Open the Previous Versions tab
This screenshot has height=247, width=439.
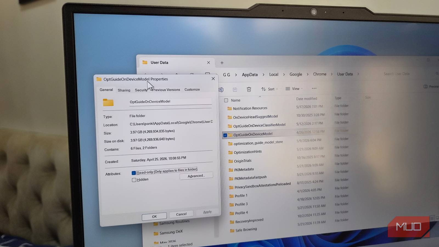tap(166, 90)
